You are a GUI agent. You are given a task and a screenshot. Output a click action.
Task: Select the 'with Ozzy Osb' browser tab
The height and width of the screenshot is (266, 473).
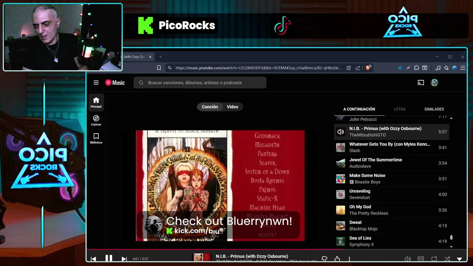pos(135,57)
